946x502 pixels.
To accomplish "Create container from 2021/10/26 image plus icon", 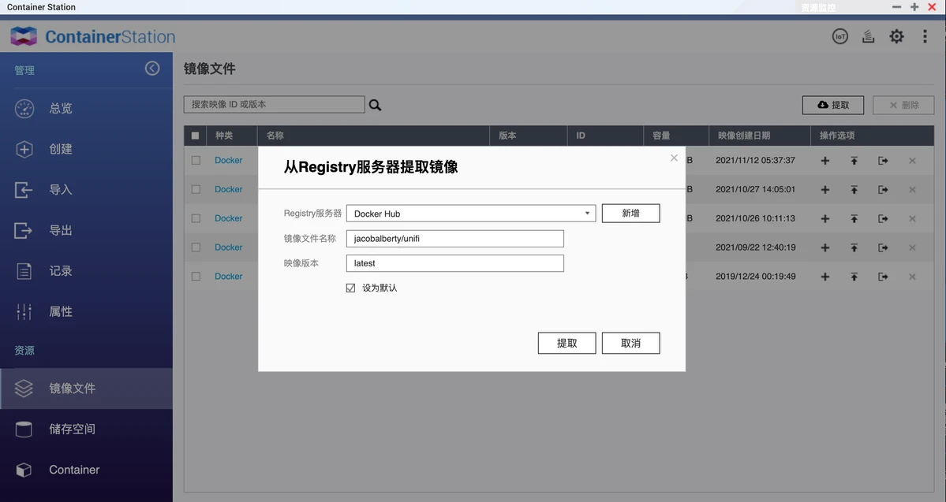I will tap(824, 218).
